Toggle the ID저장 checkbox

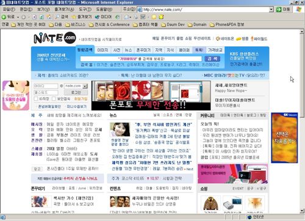click(36, 99)
